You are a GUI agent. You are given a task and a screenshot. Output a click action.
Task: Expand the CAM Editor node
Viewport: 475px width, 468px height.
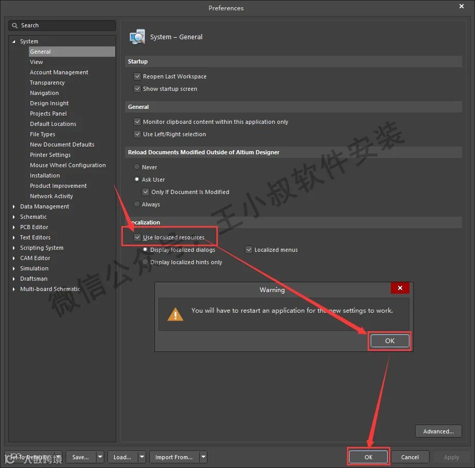click(x=13, y=258)
